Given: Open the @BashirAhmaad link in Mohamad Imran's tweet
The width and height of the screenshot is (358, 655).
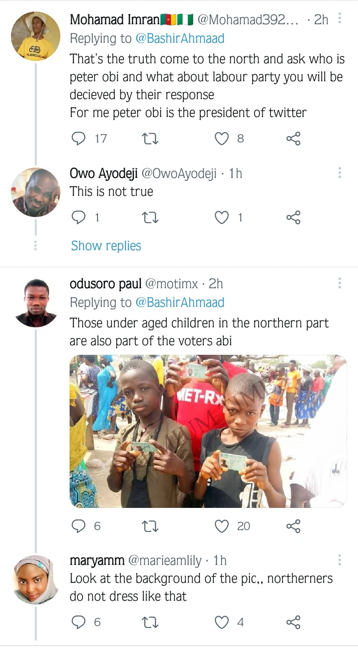Looking at the screenshot, I should tap(179, 38).
